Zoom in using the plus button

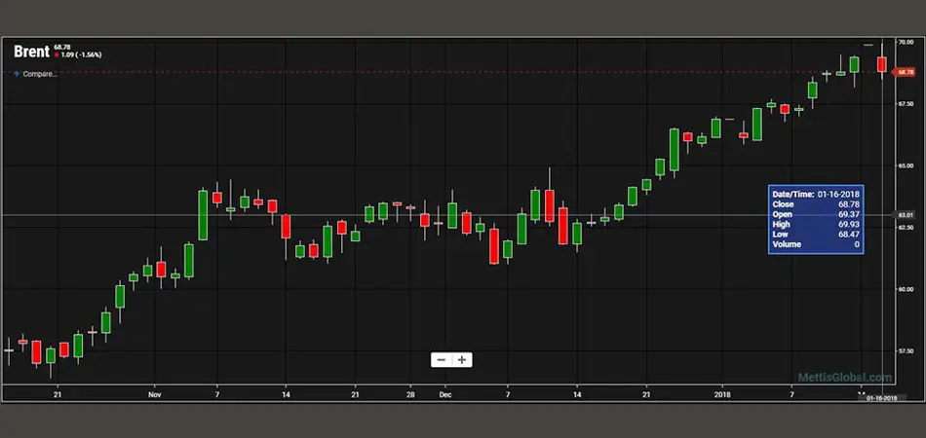point(462,359)
